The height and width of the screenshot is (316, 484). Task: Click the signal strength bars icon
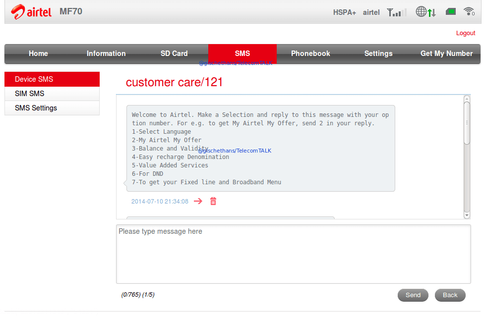pos(397,12)
